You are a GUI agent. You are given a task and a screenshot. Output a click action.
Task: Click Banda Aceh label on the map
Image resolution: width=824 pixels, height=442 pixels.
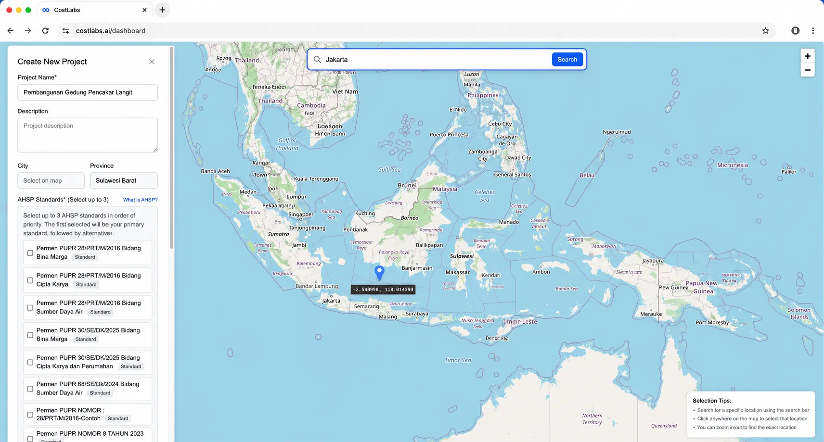point(215,171)
